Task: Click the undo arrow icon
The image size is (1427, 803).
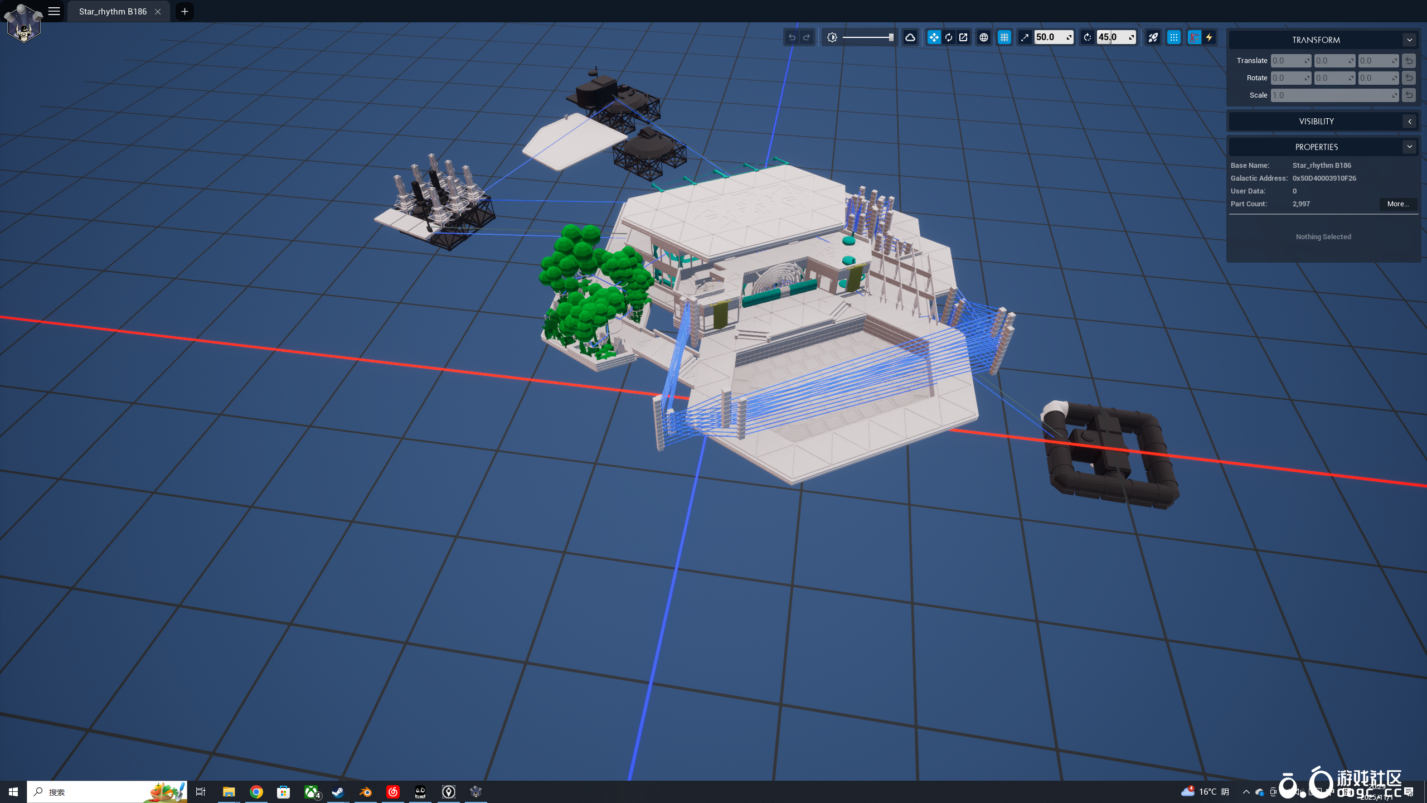Action: 792,37
